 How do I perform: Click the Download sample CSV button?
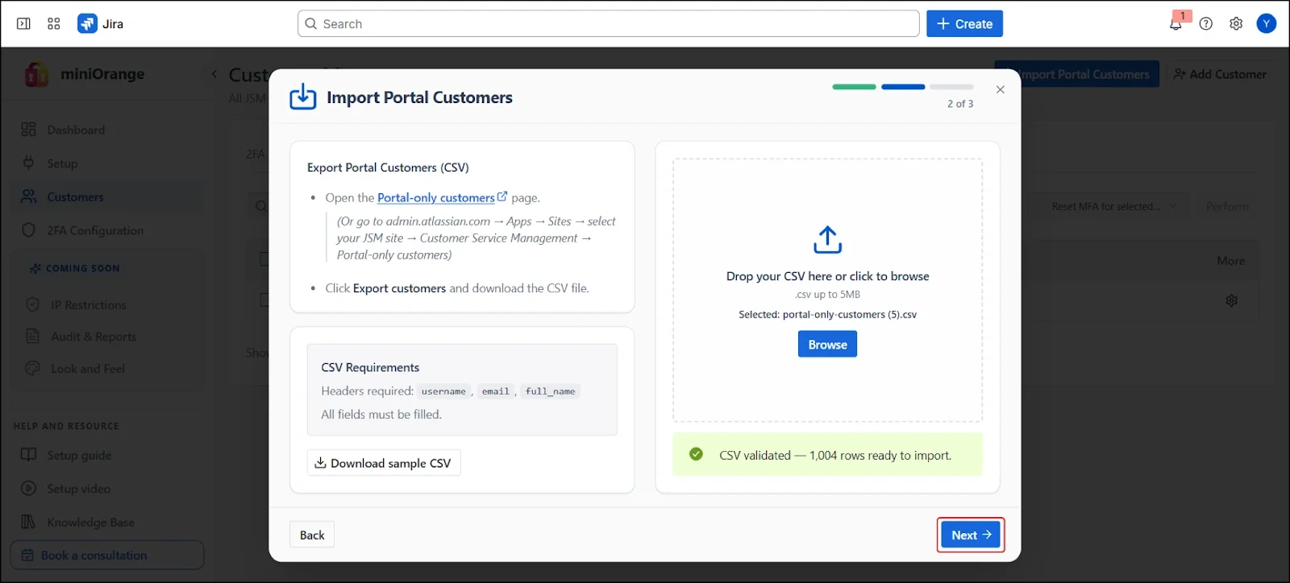click(x=384, y=463)
